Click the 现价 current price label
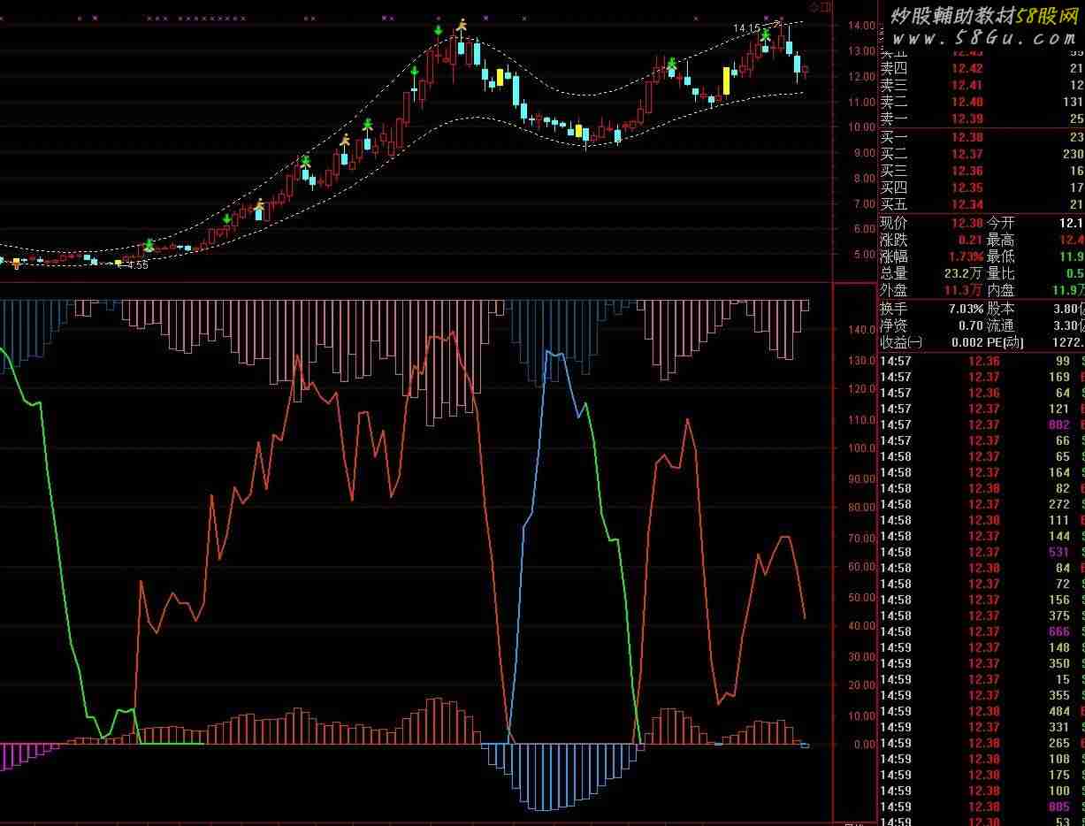The image size is (1085, 826). [x=894, y=223]
